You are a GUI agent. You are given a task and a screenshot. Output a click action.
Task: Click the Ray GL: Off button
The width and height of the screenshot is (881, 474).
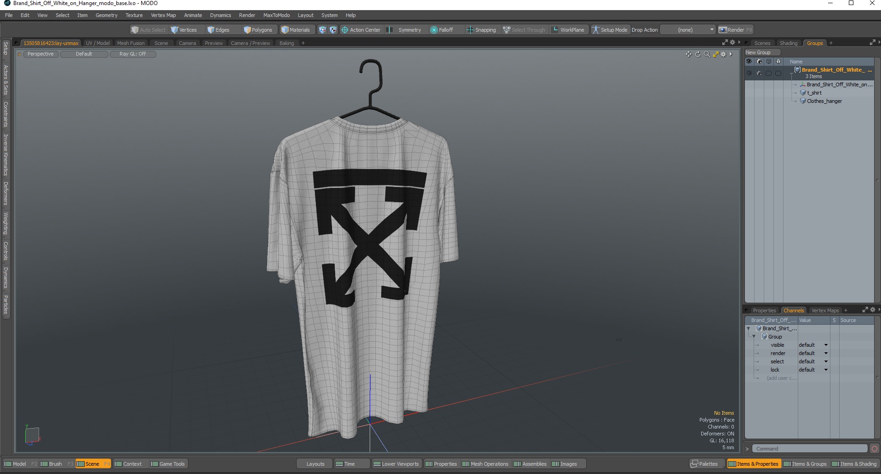pyautogui.click(x=133, y=54)
